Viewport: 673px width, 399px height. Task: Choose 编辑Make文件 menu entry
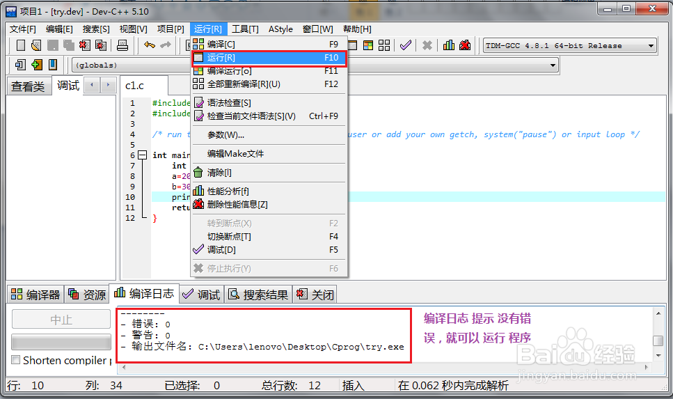click(269, 154)
